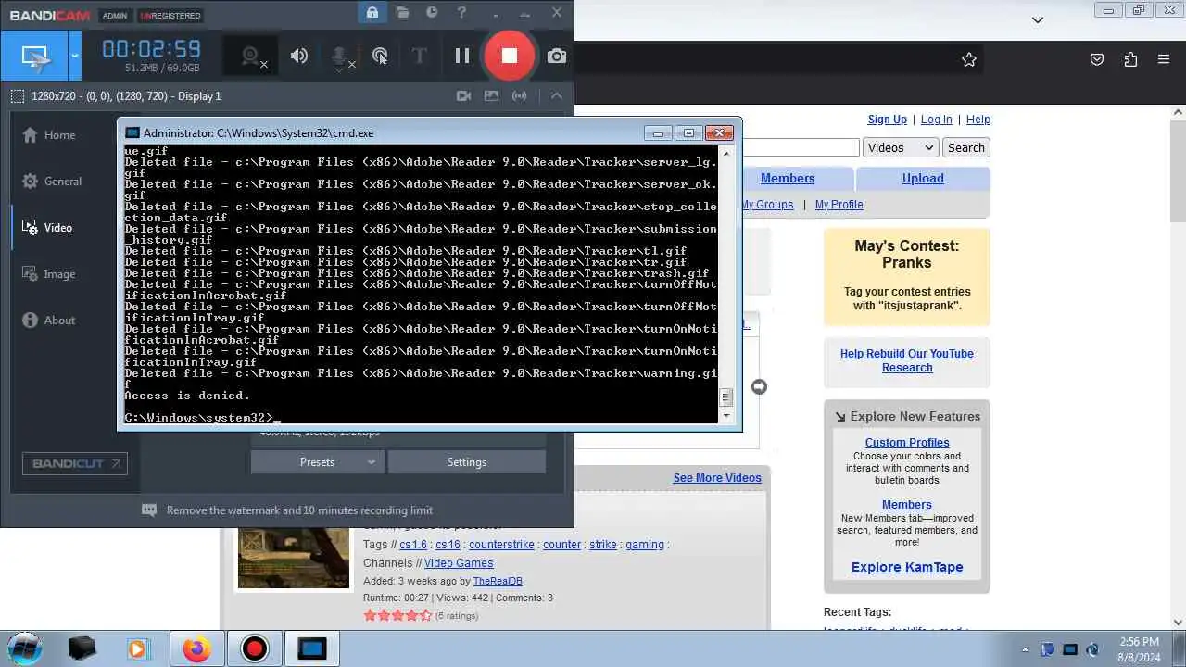
Task: Toggle Bandicam microphone icon
Action: 340,57
